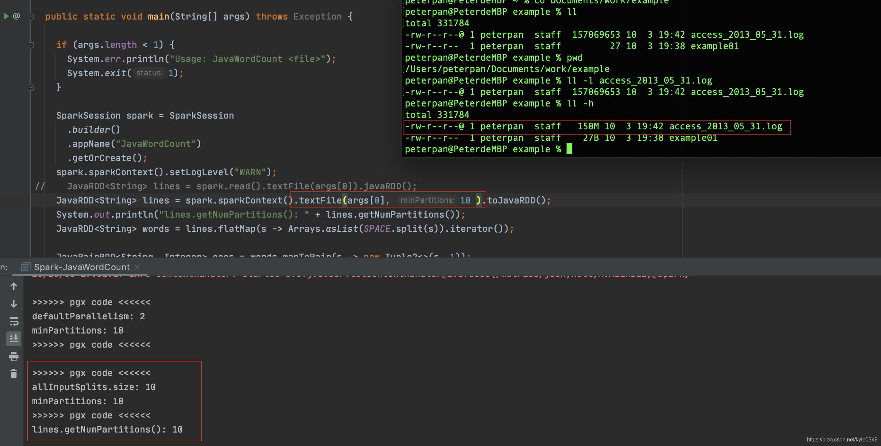
Task: Click the print icon in run console
Action: pos(14,356)
